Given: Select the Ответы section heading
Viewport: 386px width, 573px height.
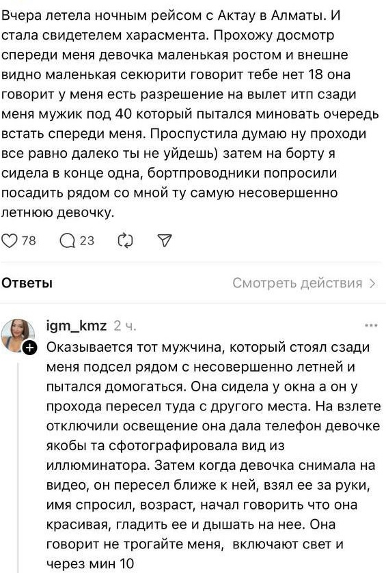Looking at the screenshot, I should pyautogui.click(x=27, y=283).
